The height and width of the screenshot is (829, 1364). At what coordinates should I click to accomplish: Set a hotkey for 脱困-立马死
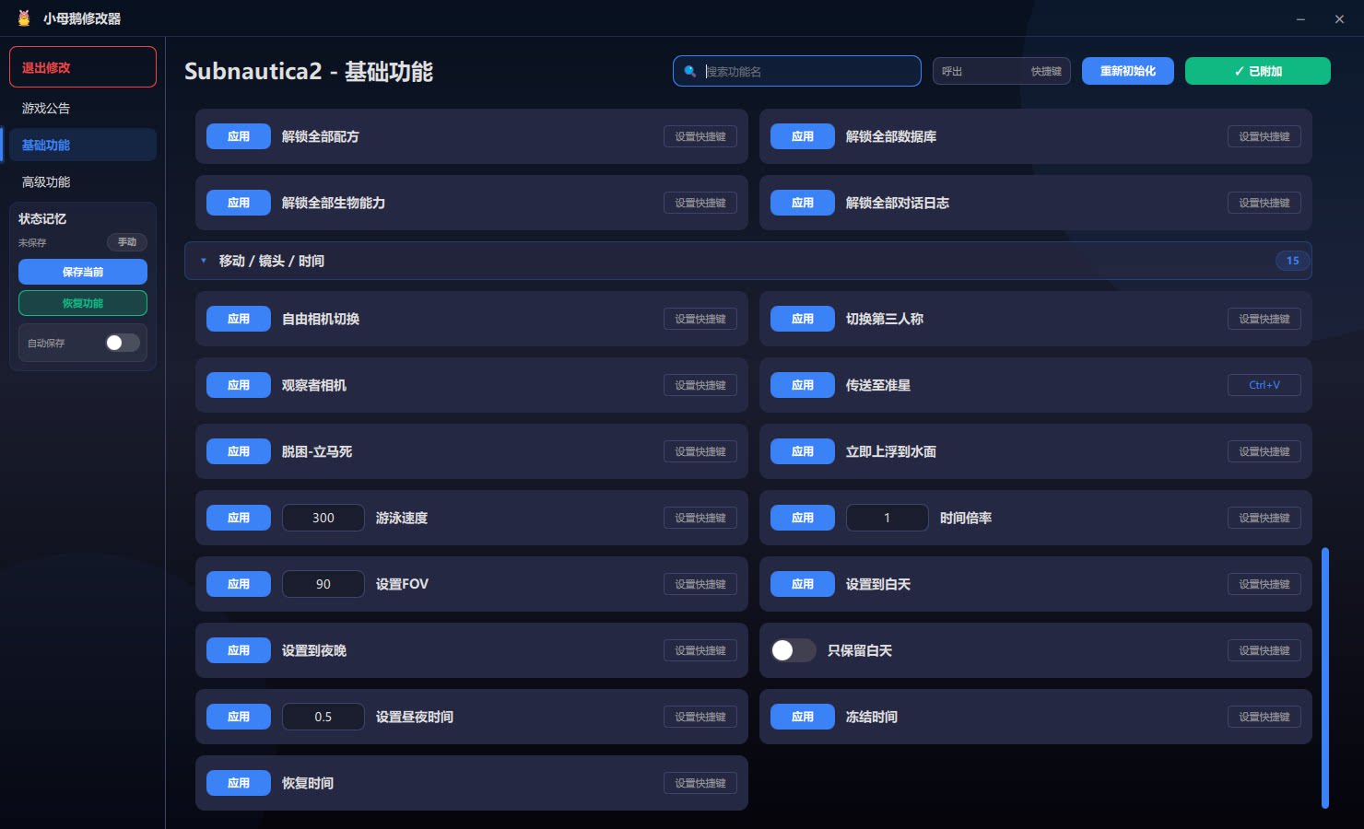coord(700,451)
